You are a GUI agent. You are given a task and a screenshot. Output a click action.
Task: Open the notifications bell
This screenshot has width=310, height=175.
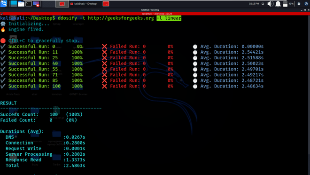pos(278,4)
